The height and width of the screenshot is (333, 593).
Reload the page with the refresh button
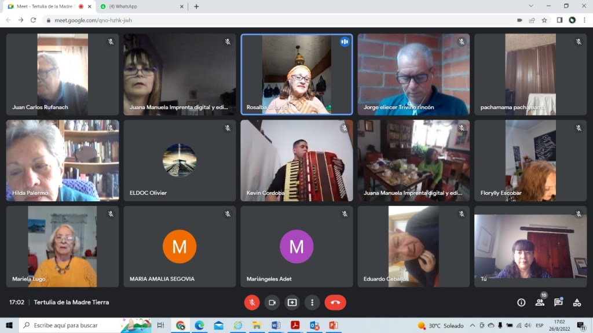click(x=33, y=20)
